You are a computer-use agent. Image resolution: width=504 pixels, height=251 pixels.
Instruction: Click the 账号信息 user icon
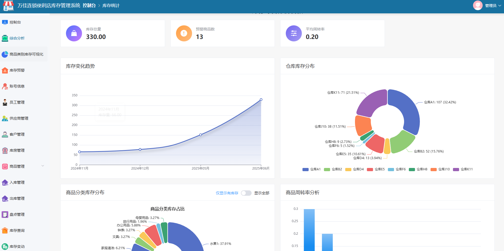pos(5,86)
